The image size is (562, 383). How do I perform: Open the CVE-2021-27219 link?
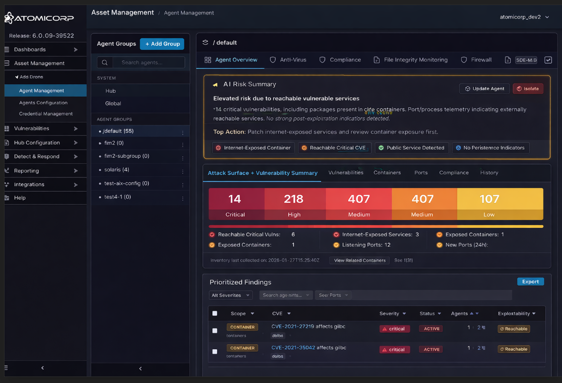(x=292, y=327)
